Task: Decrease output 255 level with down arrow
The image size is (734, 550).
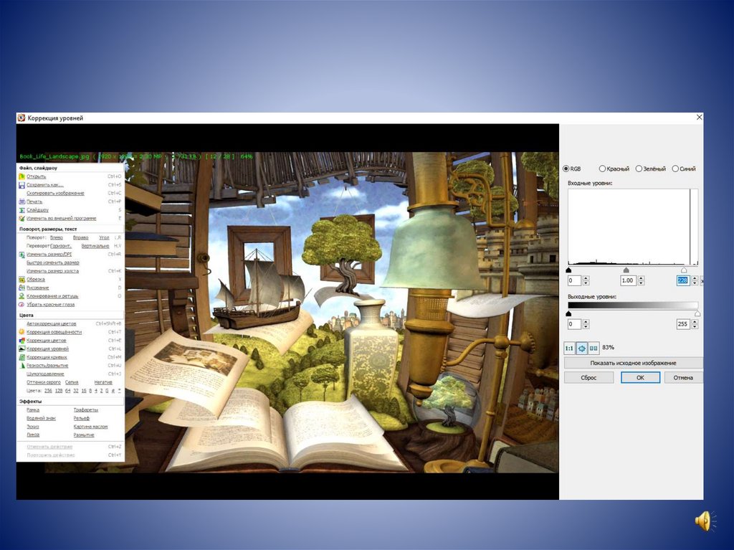Action: coord(695,326)
